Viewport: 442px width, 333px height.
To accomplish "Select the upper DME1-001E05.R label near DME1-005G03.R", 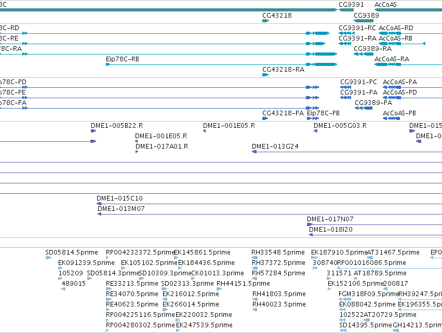I will click(x=229, y=126).
